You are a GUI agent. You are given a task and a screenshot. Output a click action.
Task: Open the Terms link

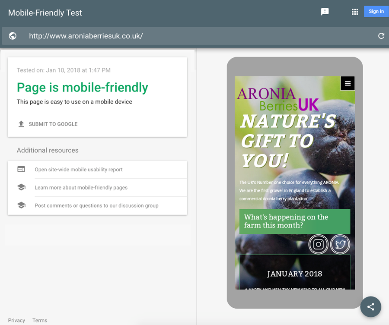coord(40,320)
